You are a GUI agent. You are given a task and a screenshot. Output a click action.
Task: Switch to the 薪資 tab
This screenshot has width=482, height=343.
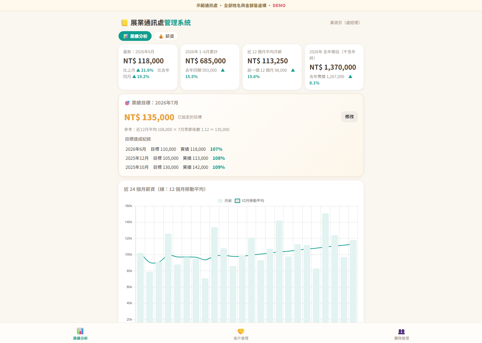coord(166,36)
